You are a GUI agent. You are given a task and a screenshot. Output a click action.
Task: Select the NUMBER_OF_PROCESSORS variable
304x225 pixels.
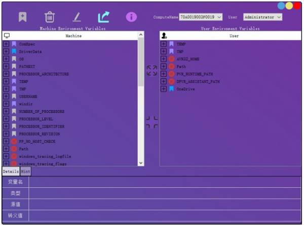[42, 111]
